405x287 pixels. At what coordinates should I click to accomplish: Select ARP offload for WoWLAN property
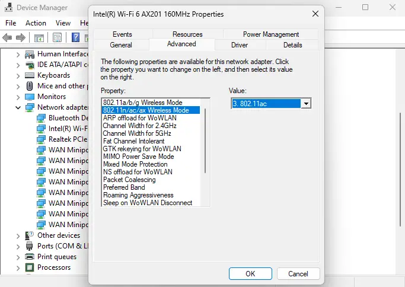[x=151, y=118]
